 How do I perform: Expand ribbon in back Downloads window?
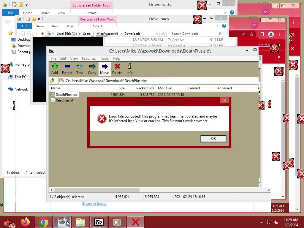[x=225, y=12]
